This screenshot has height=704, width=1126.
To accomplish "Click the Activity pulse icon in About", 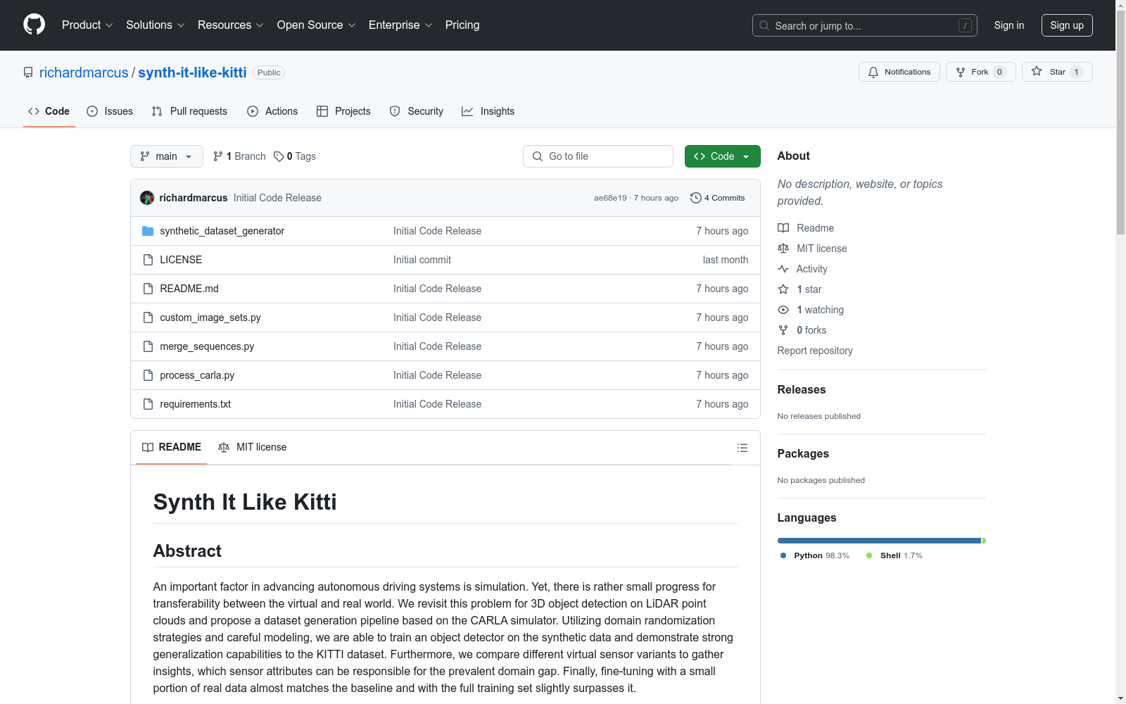I will [x=783, y=269].
